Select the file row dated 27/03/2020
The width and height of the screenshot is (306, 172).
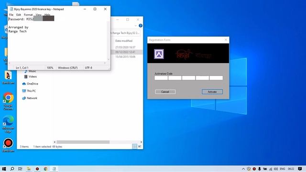(125, 47)
